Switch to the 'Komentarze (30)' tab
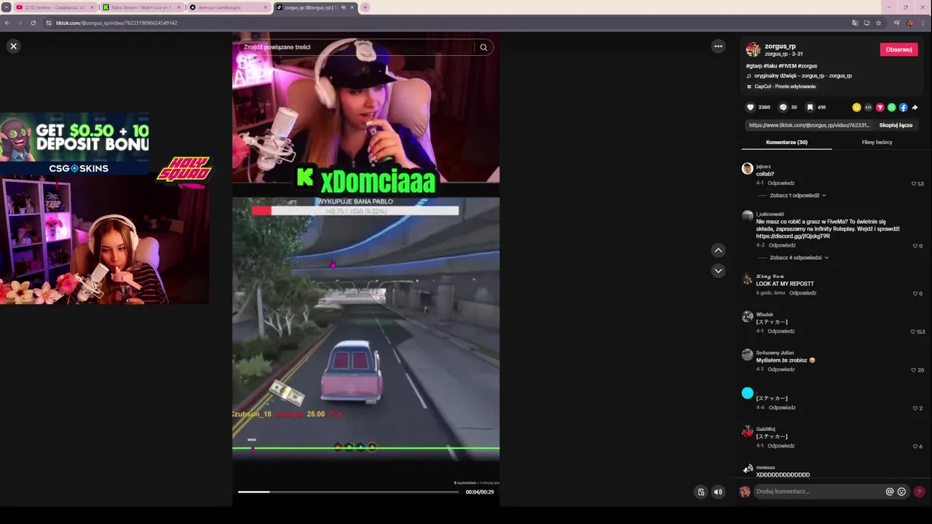932x524 pixels. point(786,142)
